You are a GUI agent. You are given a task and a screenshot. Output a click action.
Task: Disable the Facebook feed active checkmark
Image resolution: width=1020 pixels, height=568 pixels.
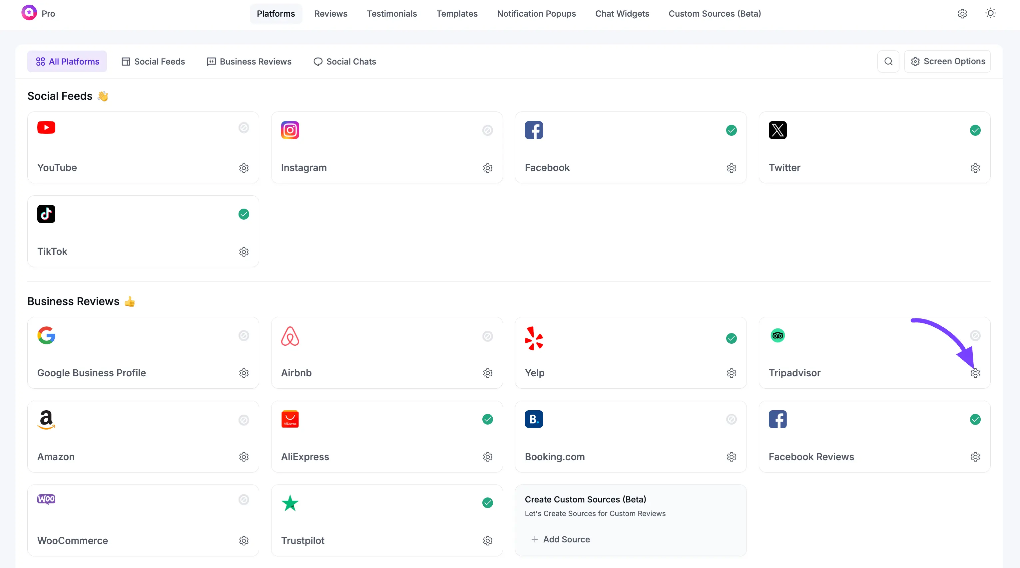coord(731,130)
